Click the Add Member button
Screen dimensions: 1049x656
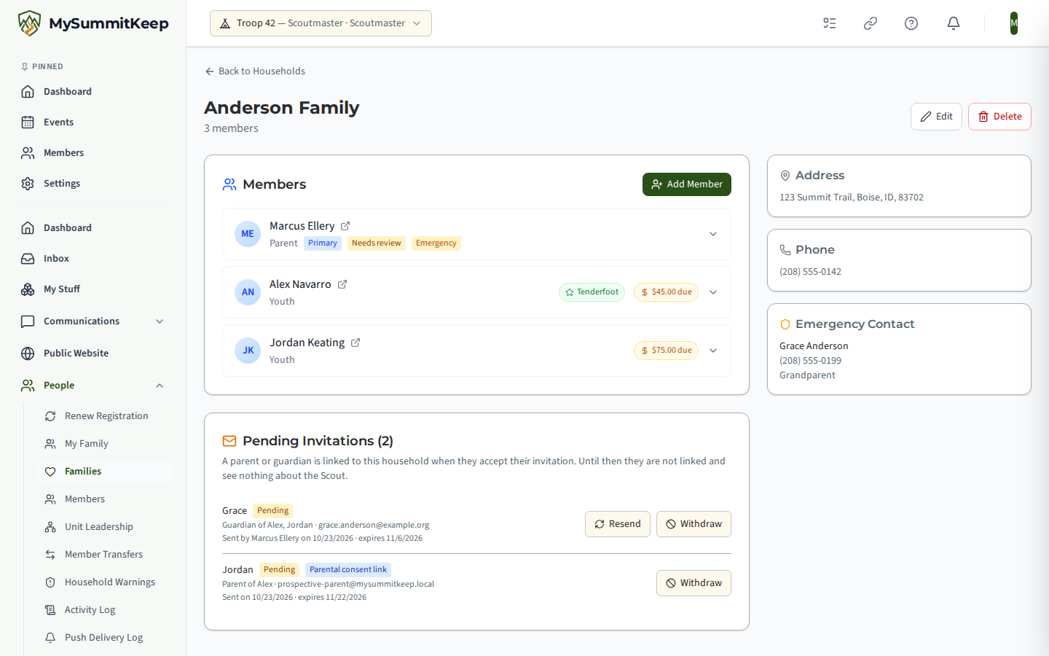[687, 184]
